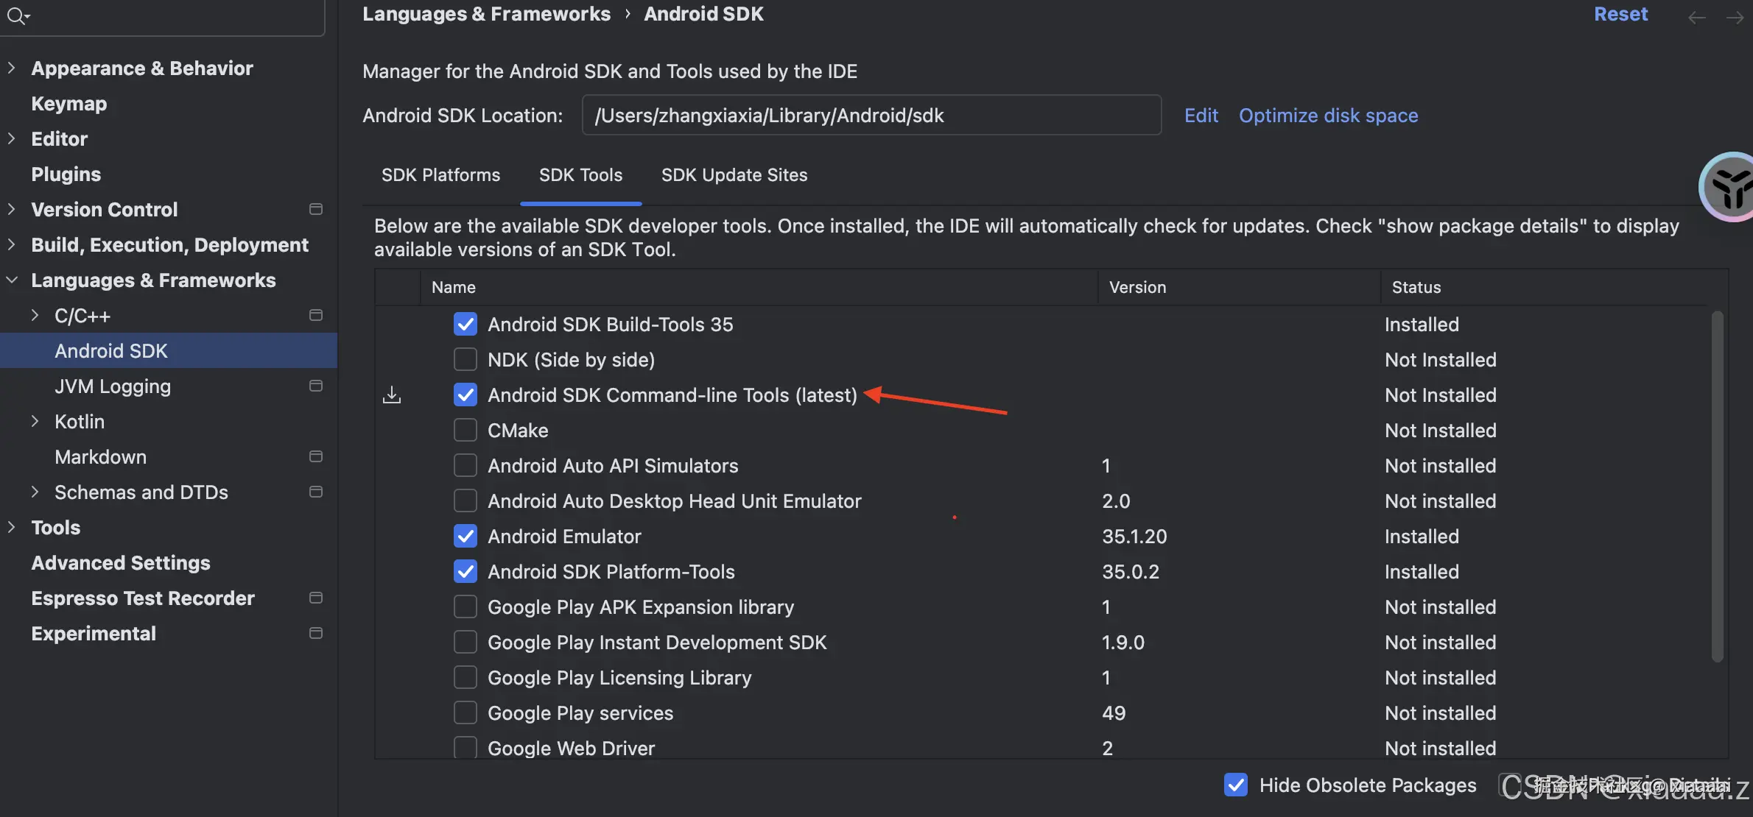Viewport: 1753px width, 817px height.
Task: Click the SDK tools list vertical scrollbar
Action: tap(1717, 486)
